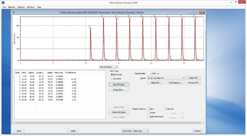Click the scrollbar right arrow
This screenshot has height=136, width=247.
tap(203, 122)
